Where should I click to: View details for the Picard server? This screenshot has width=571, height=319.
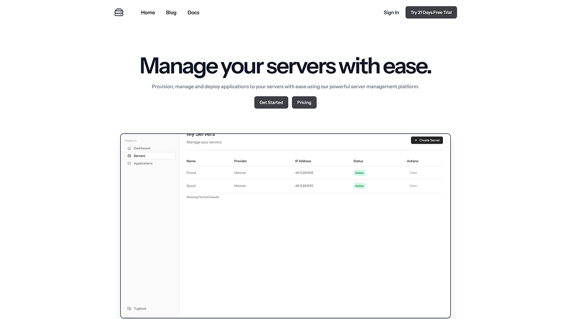tap(413, 173)
